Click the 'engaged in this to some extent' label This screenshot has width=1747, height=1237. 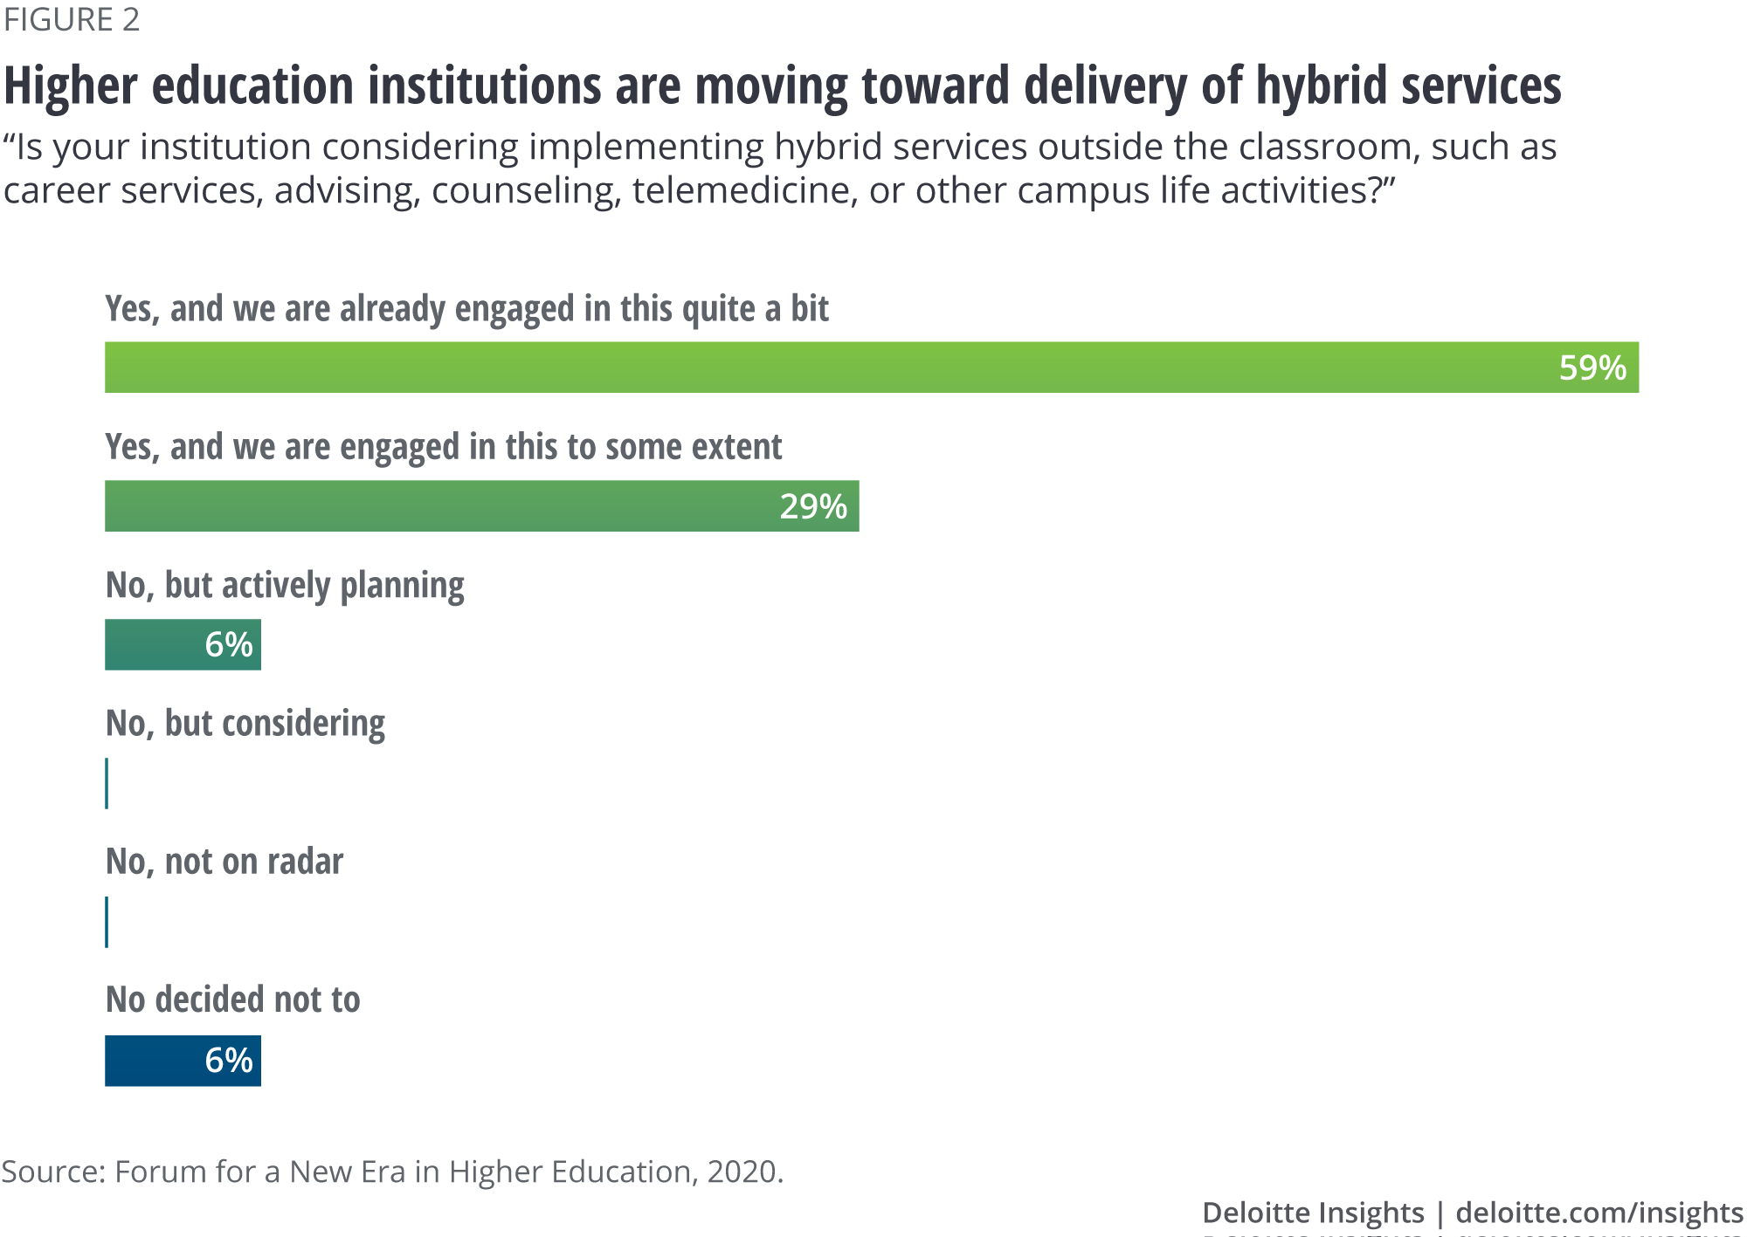(x=443, y=447)
